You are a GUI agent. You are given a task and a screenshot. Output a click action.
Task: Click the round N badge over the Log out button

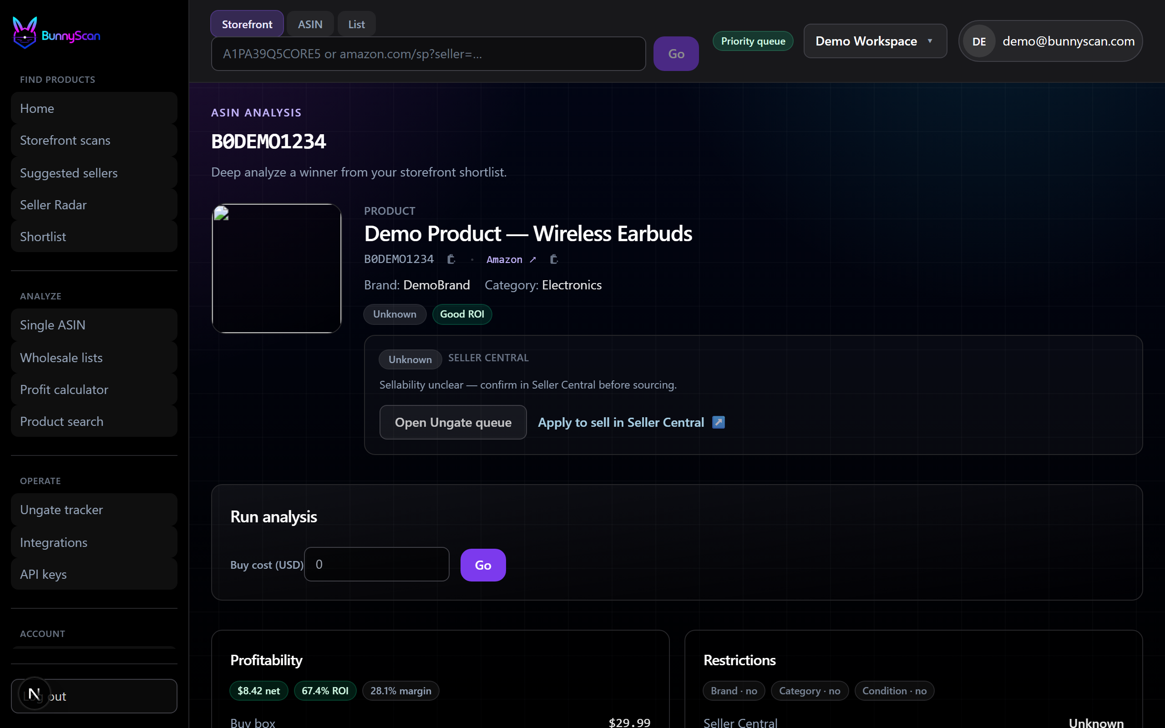(x=34, y=694)
